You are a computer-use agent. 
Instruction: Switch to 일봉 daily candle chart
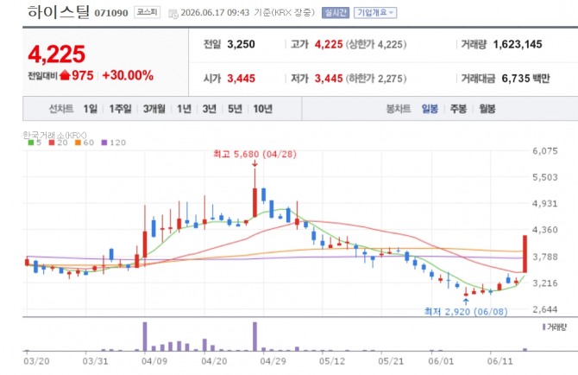tap(430, 109)
